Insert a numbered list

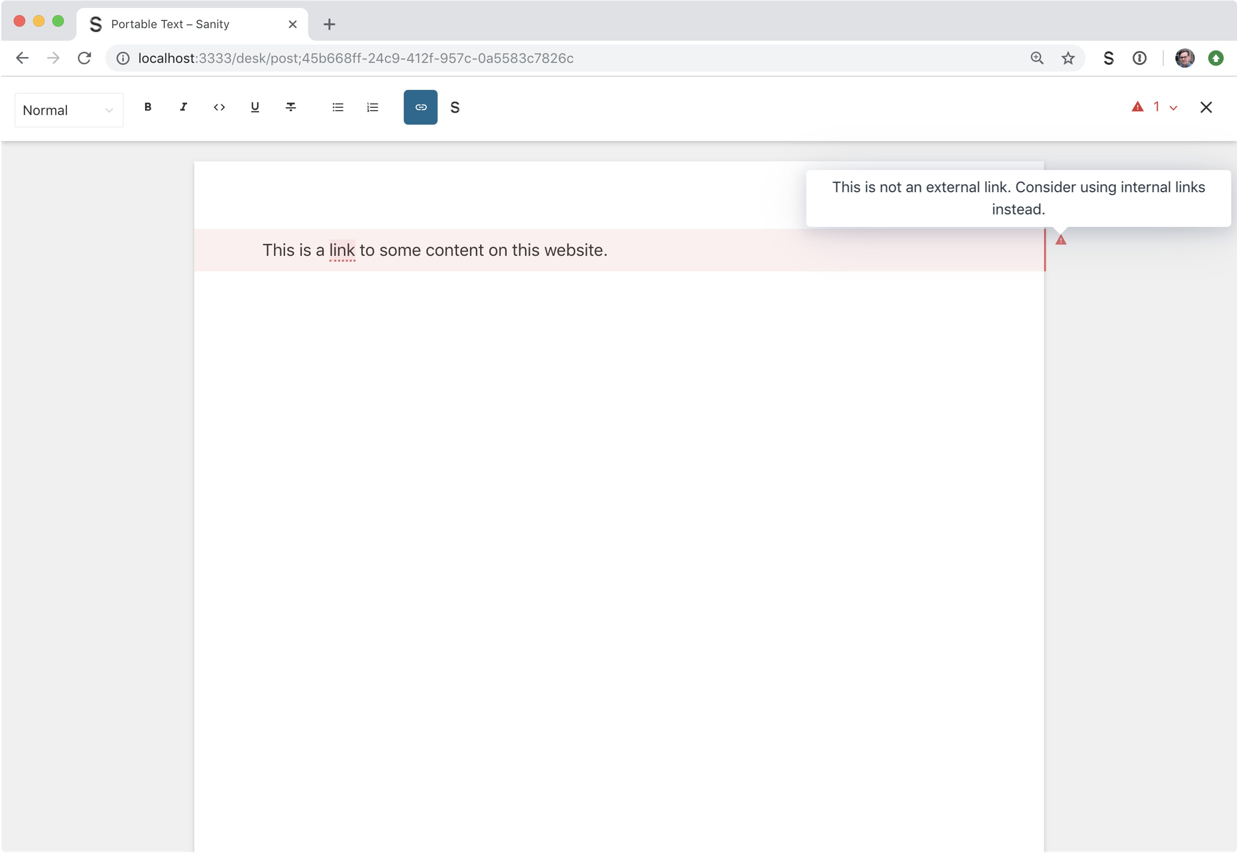[373, 107]
